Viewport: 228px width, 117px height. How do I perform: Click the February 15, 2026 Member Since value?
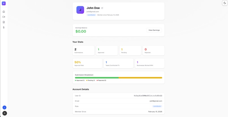click(x=155, y=112)
